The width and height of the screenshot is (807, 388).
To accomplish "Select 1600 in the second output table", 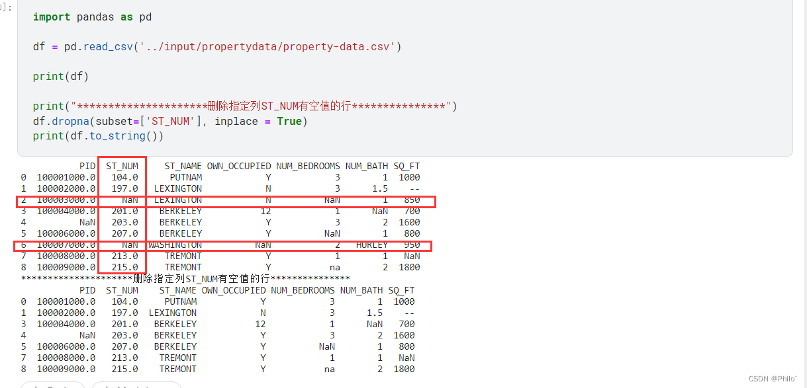I will tap(404, 335).
